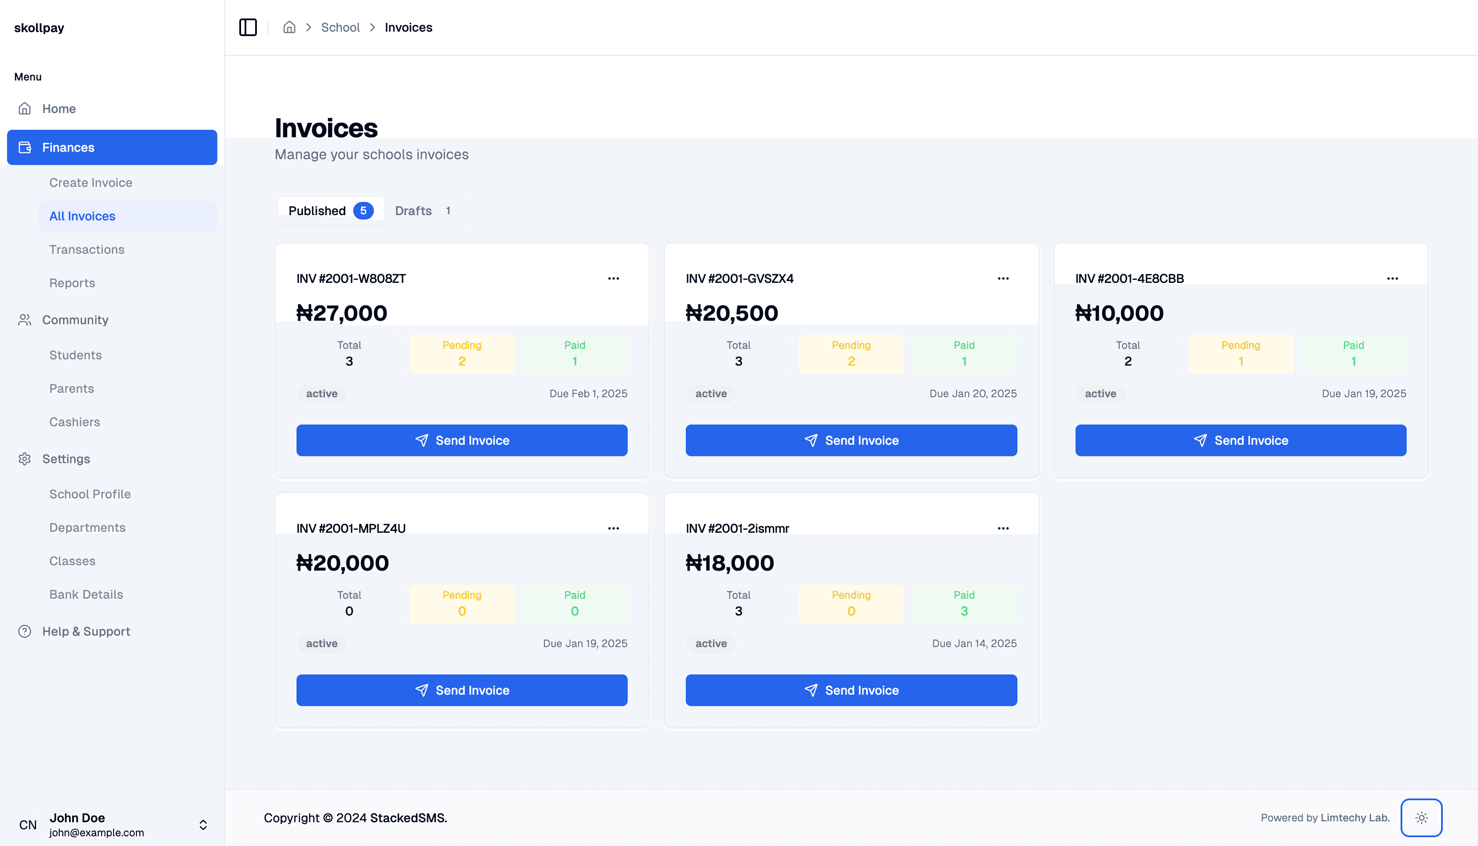The width and height of the screenshot is (1478, 846).
Task: Toggle the sidebar panel icon
Action: pyautogui.click(x=248, y=27)
